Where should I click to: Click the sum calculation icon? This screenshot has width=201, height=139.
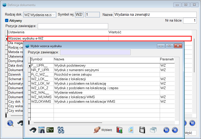click(50, 130)
